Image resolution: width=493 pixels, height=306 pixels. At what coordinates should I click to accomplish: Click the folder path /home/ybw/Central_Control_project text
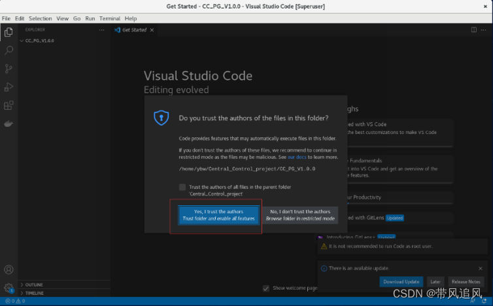point(246,169)
